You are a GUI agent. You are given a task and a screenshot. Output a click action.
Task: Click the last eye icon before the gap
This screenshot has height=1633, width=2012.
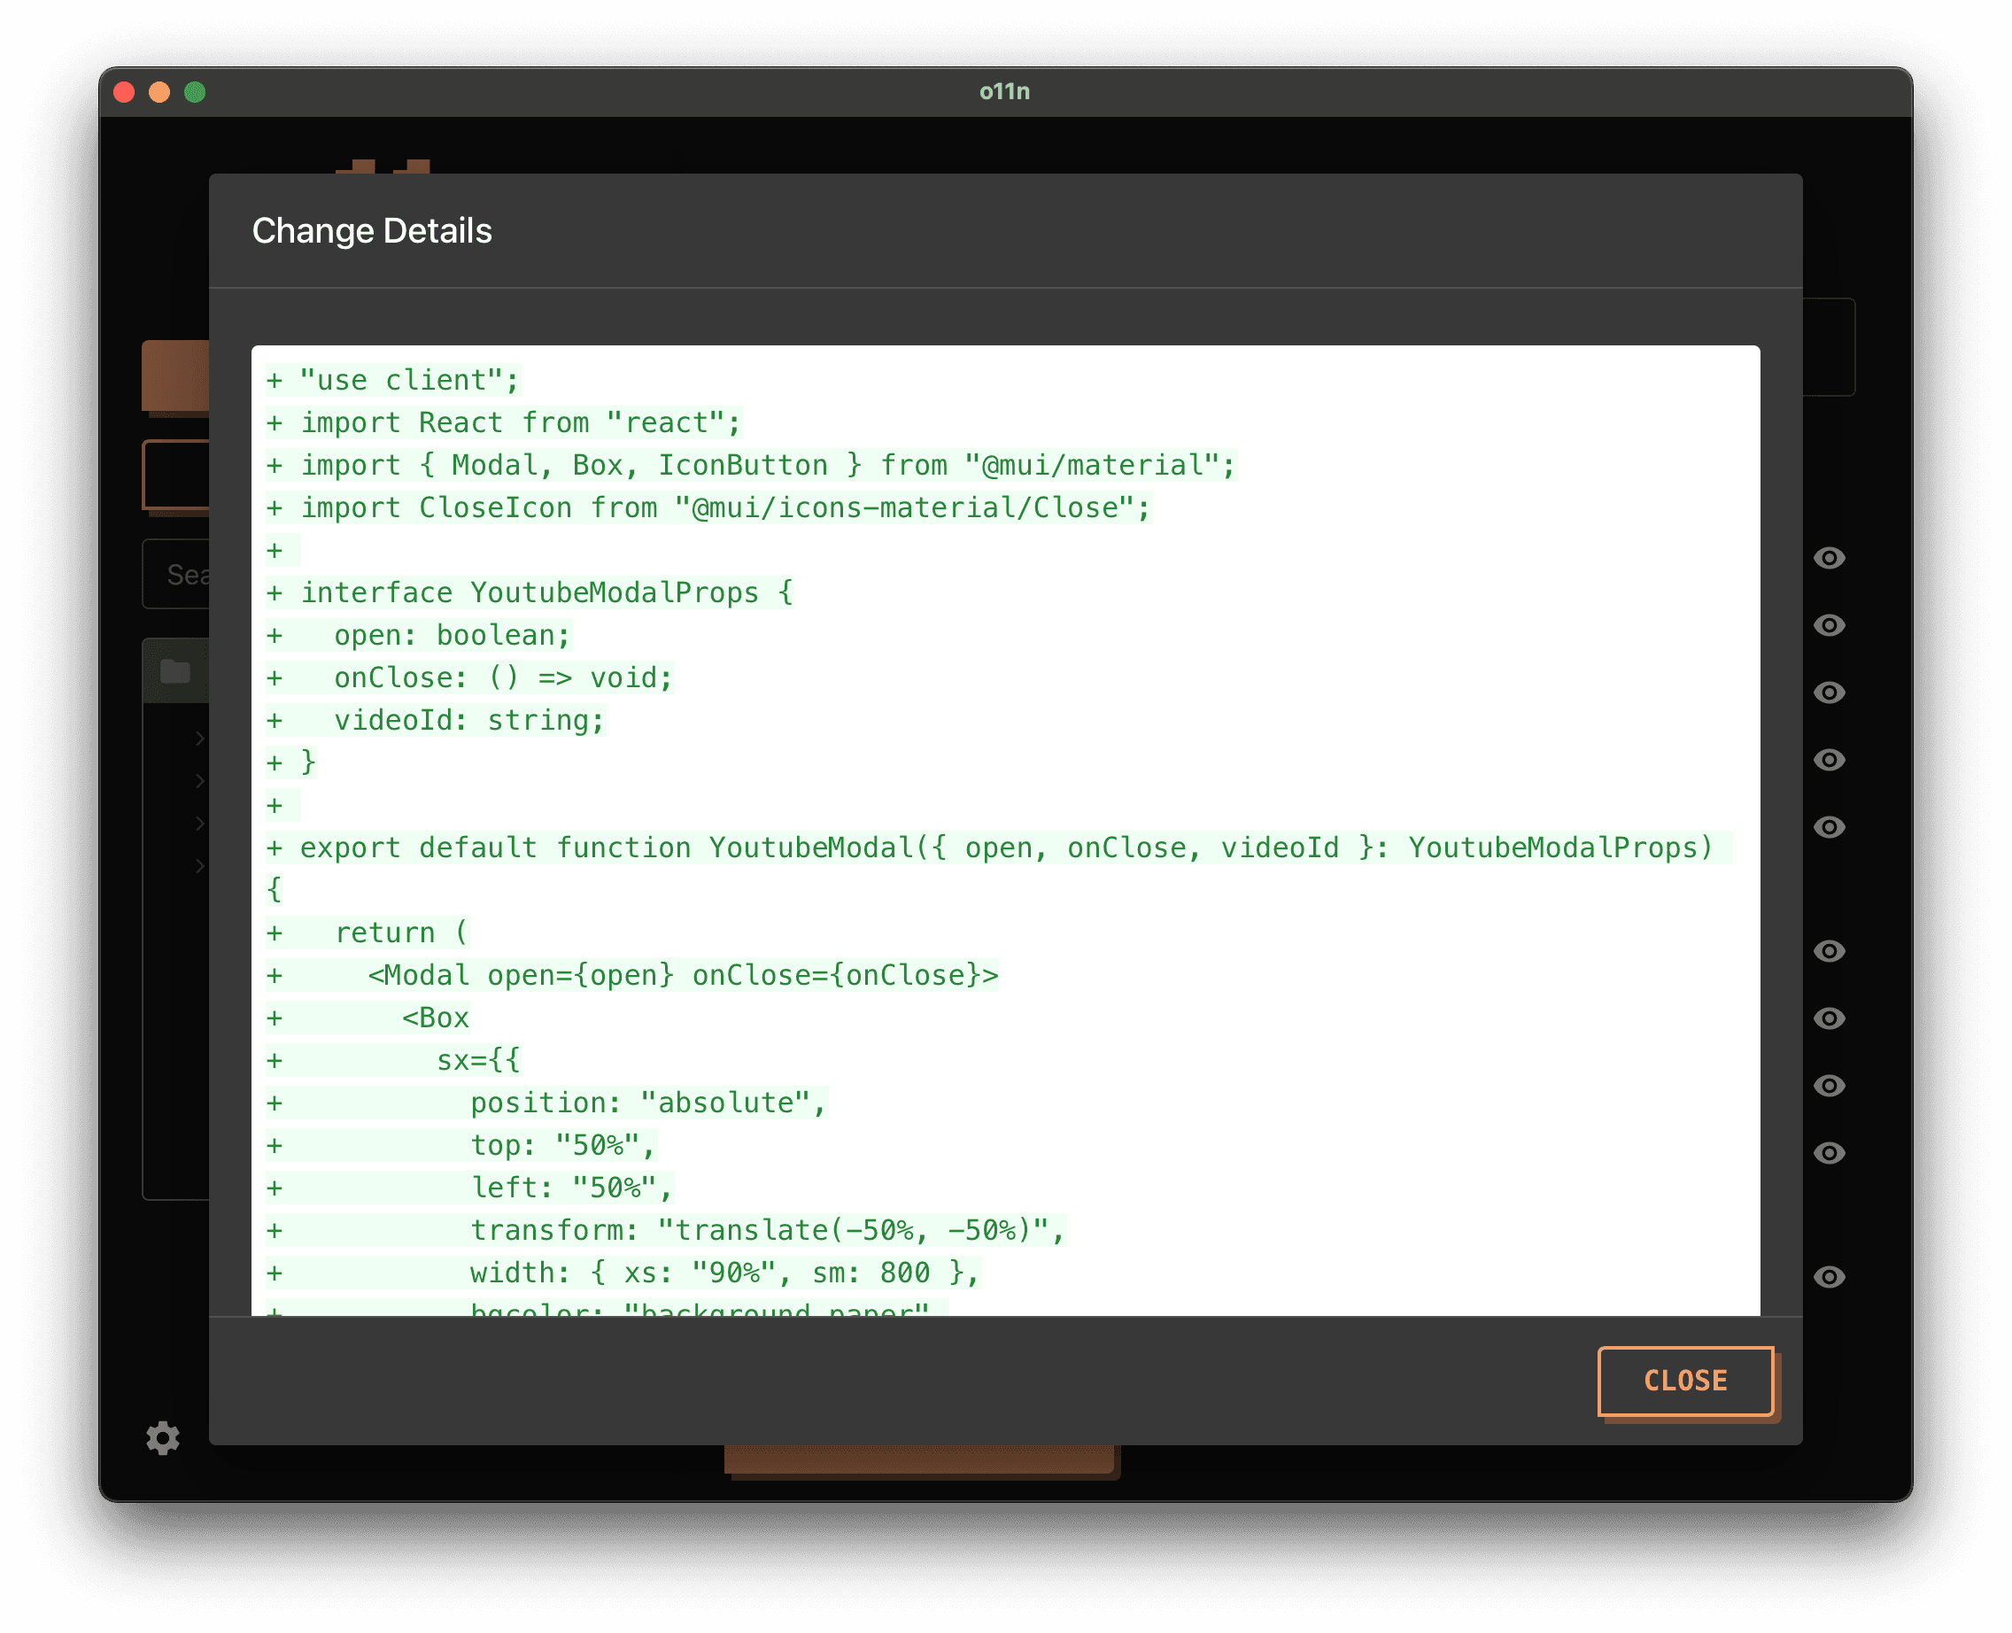[1831, 829]
